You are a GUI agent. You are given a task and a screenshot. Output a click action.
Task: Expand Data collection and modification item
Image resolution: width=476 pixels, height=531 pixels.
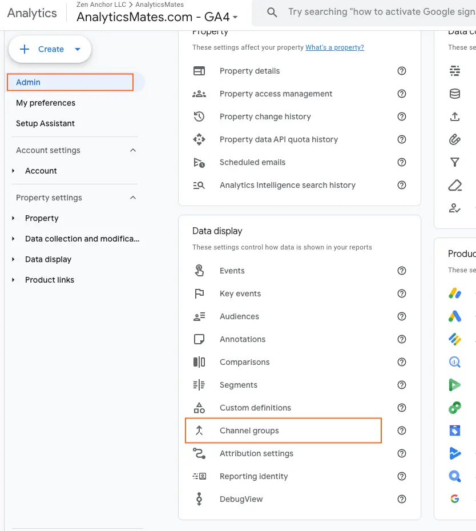(13, 239)
